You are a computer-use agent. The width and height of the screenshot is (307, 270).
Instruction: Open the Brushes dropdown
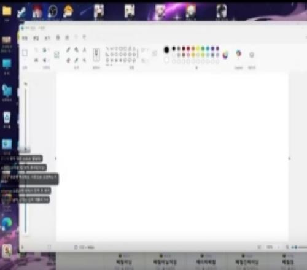pos(96,55)
